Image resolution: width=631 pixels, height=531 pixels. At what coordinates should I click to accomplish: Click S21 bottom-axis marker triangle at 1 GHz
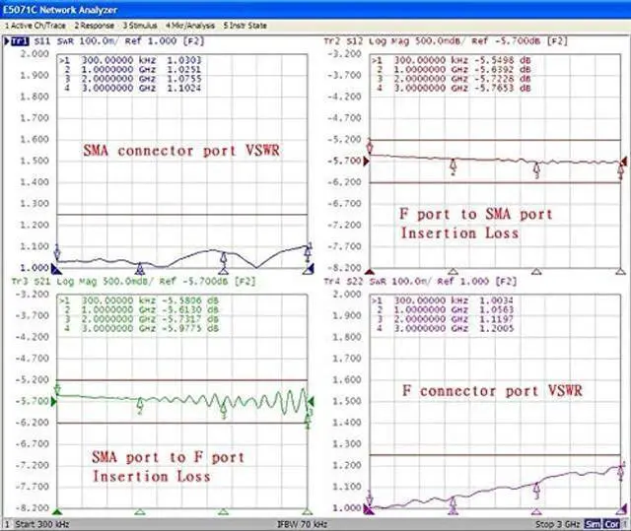[140, 511]
